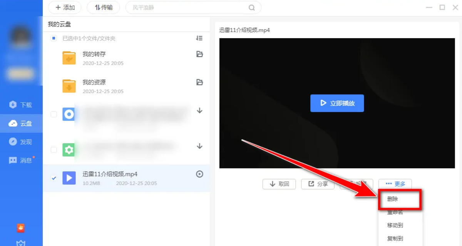462x246 pixels.
Task: Open the 我的资源 folder icon
Action: click(69, 85)
